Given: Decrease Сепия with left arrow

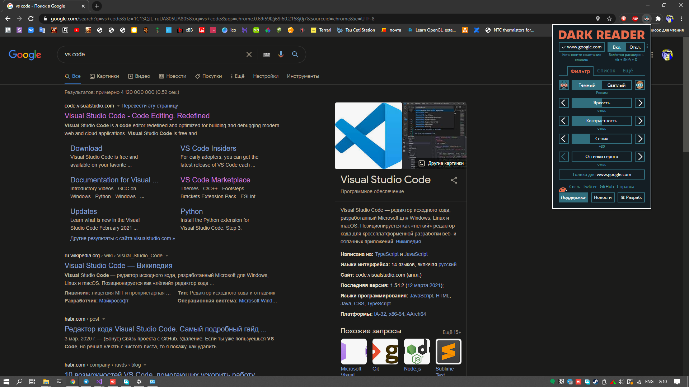Looking at the screenshot, I should pyautogui.click(x=564, y=139).
